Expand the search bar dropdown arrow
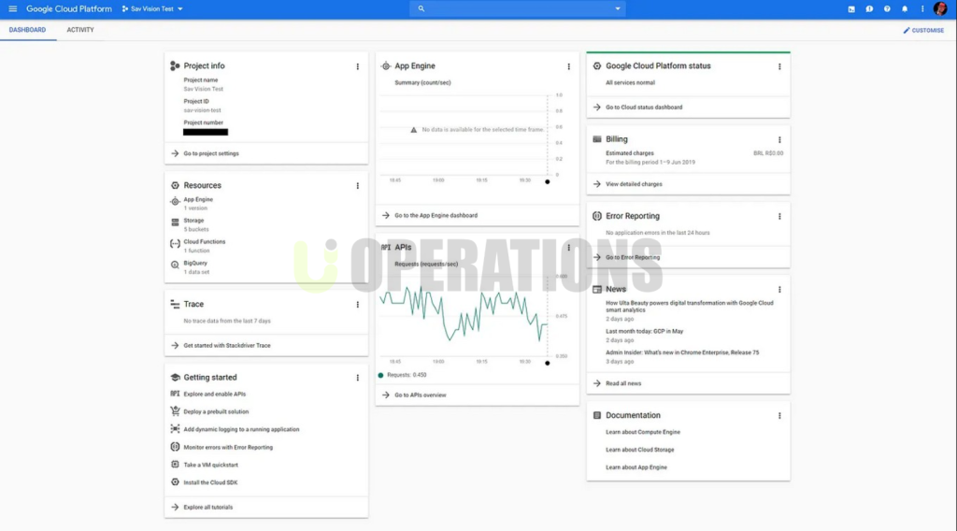Viewport: 957px width, 531px height. tap(618, 8)
